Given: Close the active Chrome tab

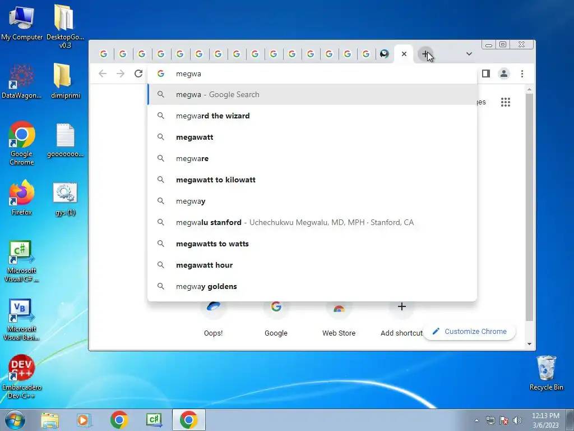Looking at the screenshot, I should pos(404,54).
